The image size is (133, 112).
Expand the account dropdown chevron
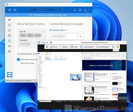pos(88,10)
